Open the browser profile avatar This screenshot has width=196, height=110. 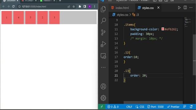[90, 6]
